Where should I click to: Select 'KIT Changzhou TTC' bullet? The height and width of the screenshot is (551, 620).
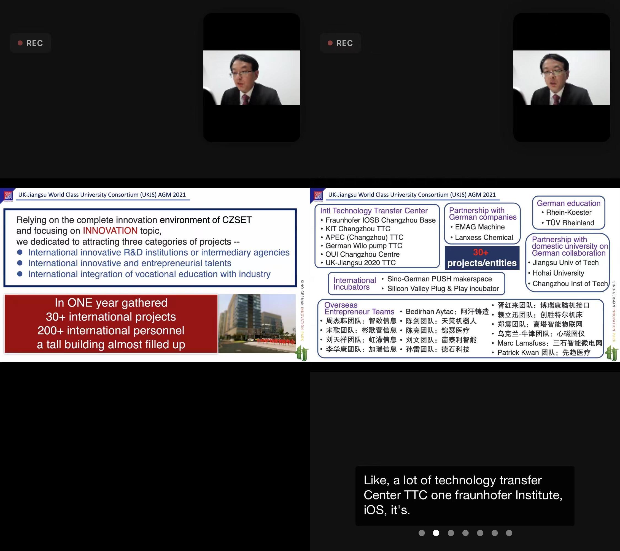(x=358, y=229)
